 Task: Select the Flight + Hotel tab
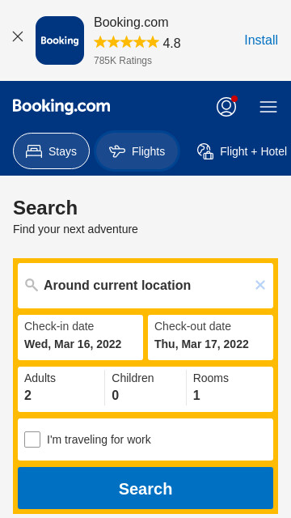pos(243,151)
